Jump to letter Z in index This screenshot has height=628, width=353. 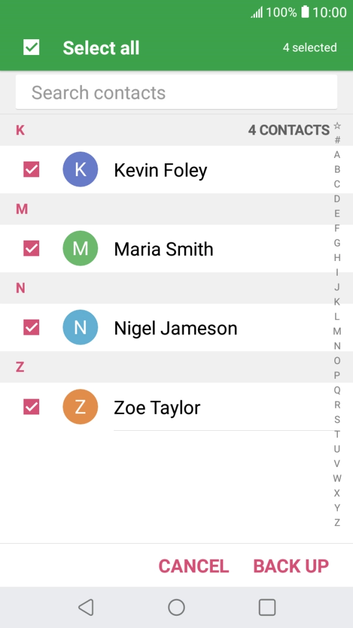click(337, 523)
